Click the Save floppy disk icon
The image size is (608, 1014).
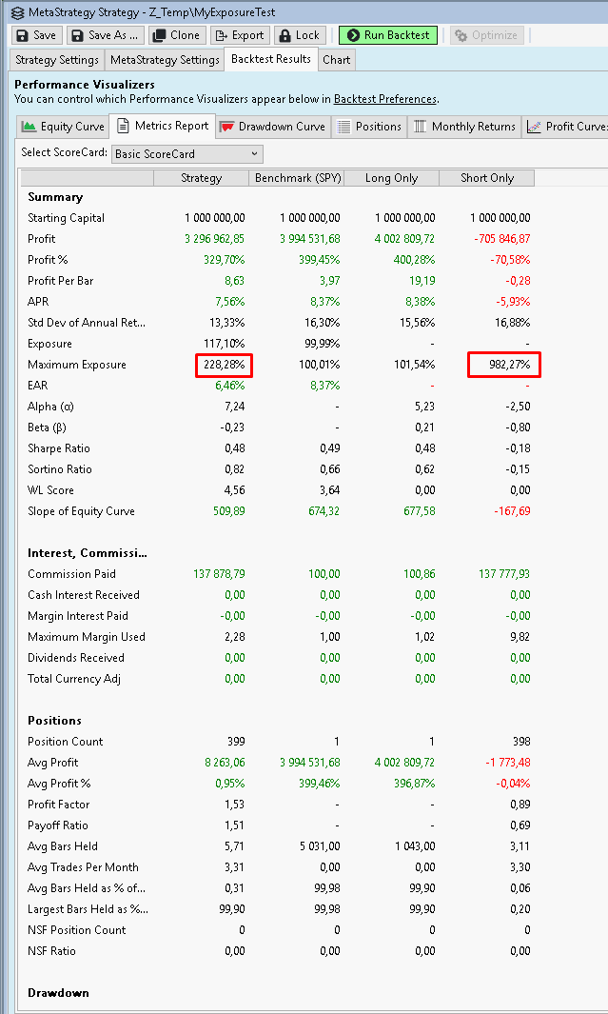coord(22,35)
